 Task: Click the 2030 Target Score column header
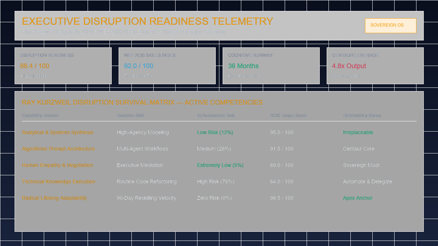[288, 116]
